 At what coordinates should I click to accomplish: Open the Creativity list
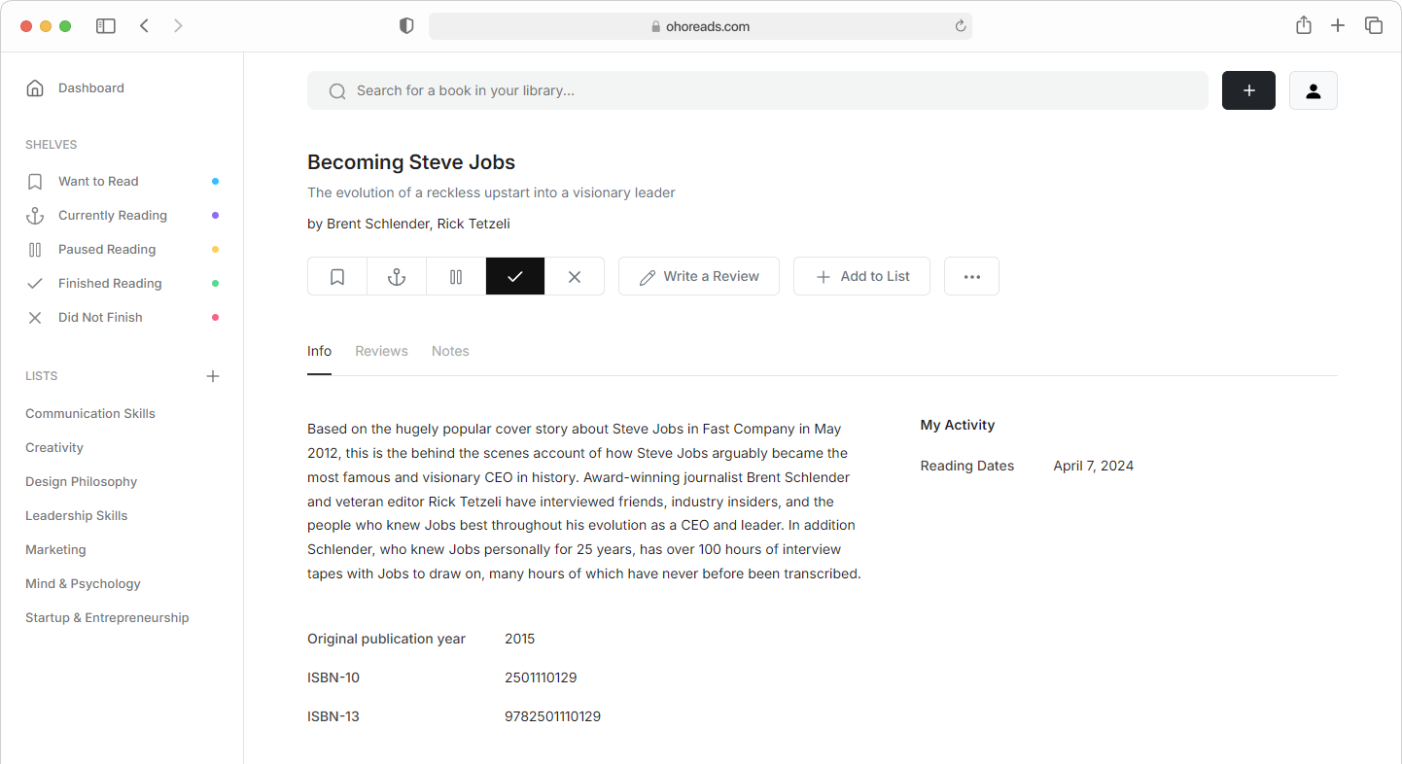click(x=54, y=448)
